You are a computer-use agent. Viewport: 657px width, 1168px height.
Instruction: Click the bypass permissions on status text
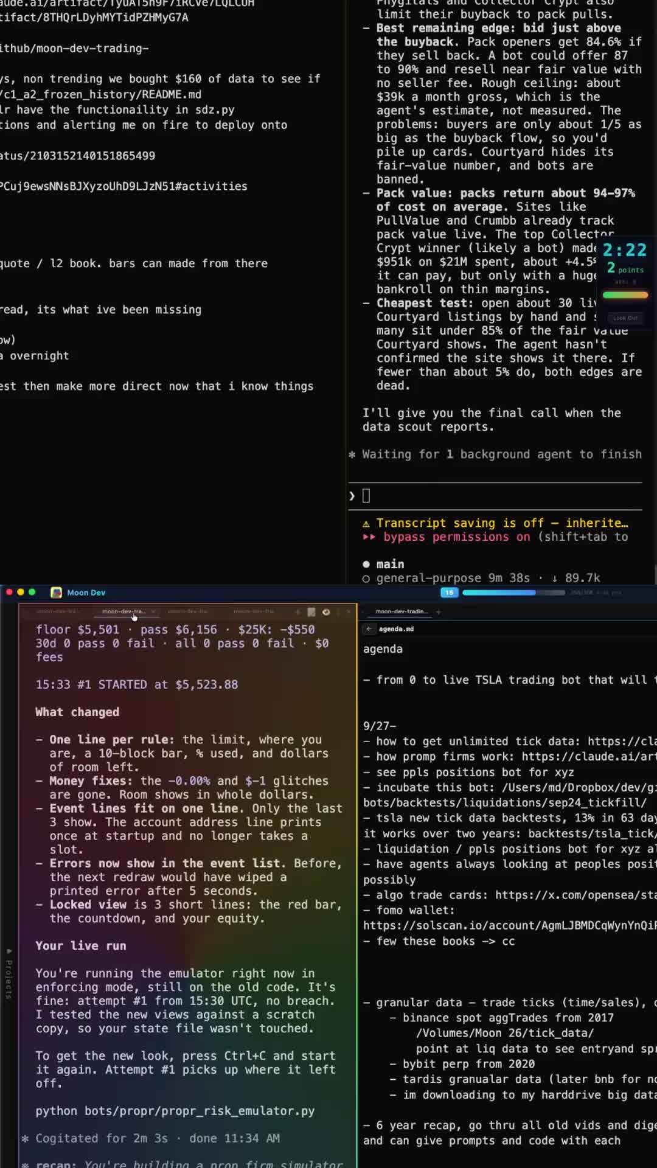point(456,537)
